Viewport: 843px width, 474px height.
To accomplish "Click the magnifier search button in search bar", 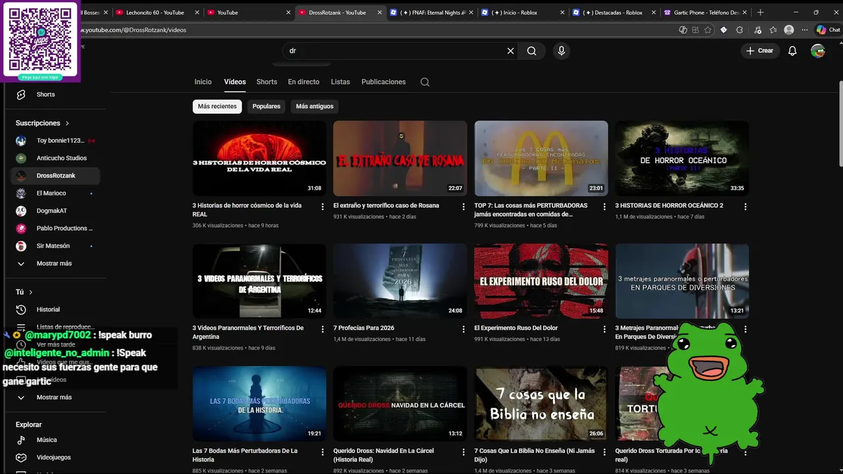I will [x=531, y=51].
